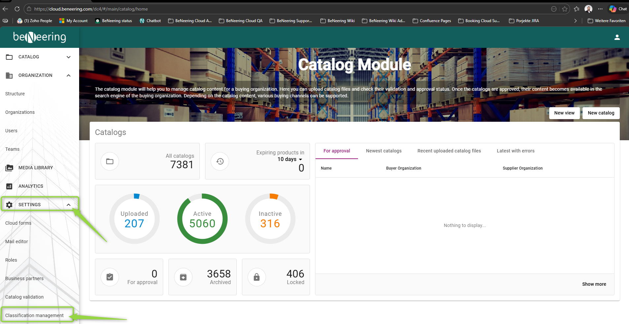
Task: Collapse the Organization sidebar section
Action: point(69,76)
